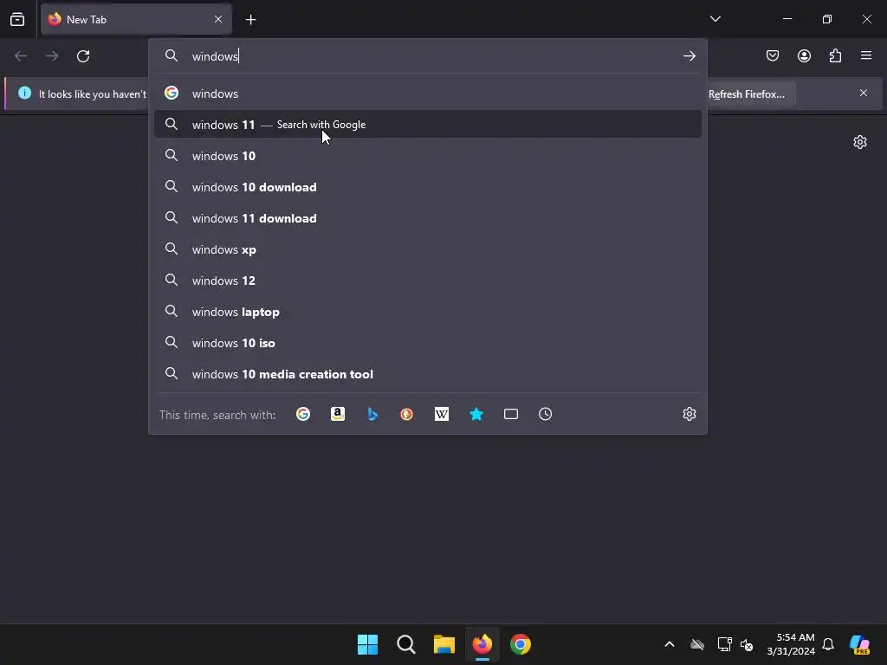Viewport: 887px width, 665px height.
Task: Open a new tab with plus button
Action: [x=250, y=20]
